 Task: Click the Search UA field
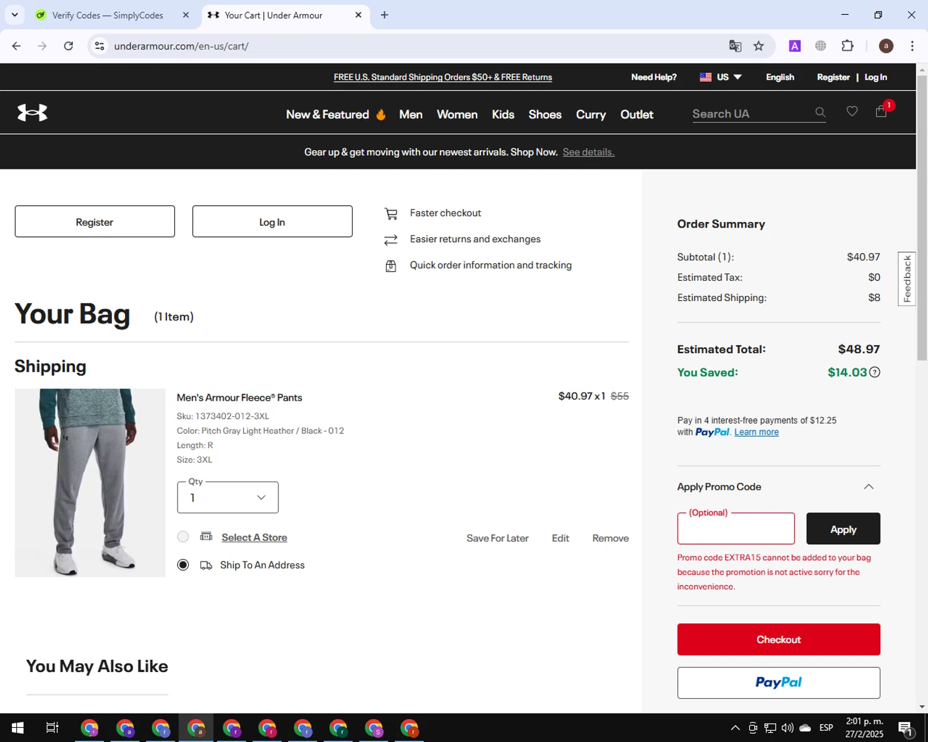[x=752, y=114]
